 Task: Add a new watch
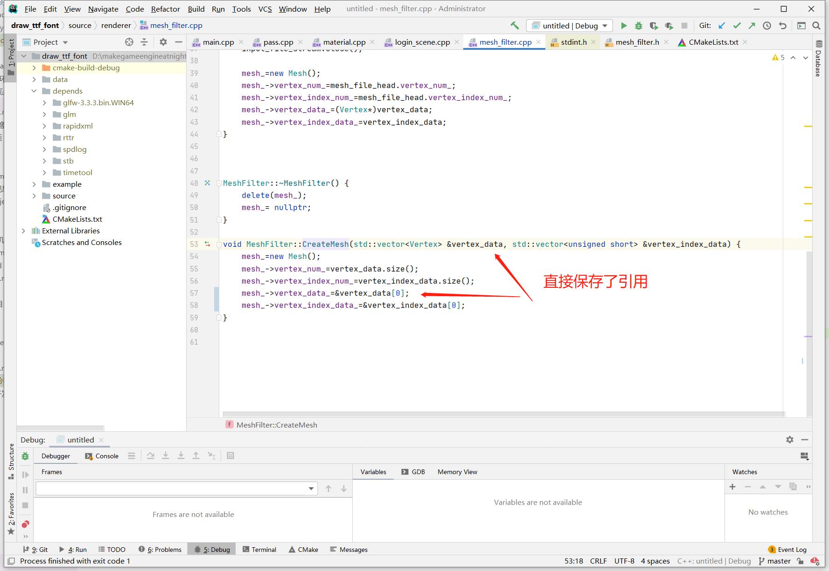click(732, 487)
